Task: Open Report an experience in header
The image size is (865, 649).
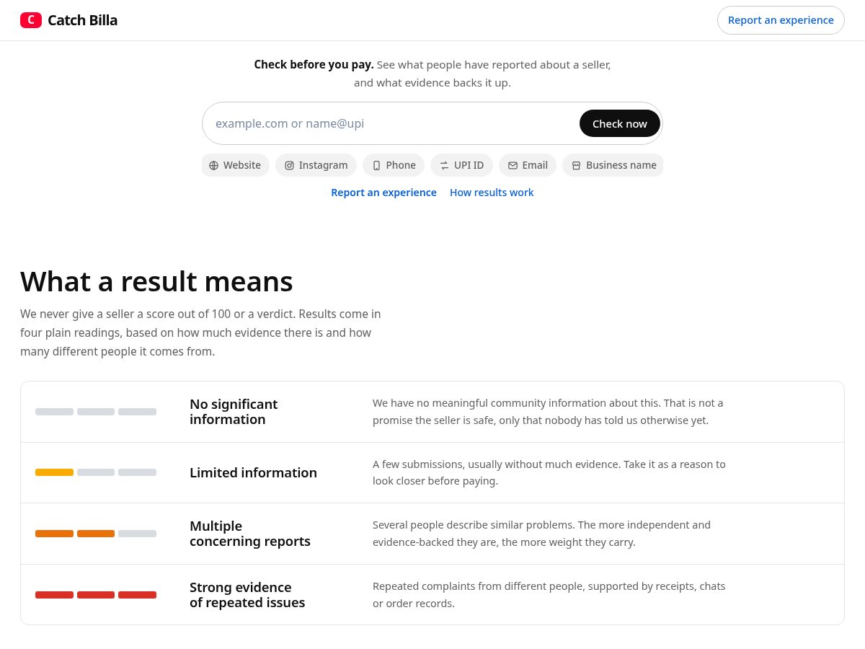Action: pyautogui.click(x=781, y=20)
